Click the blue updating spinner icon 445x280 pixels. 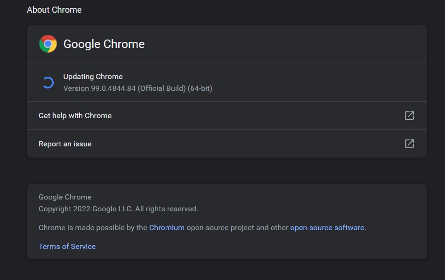[x=48, y=83]
